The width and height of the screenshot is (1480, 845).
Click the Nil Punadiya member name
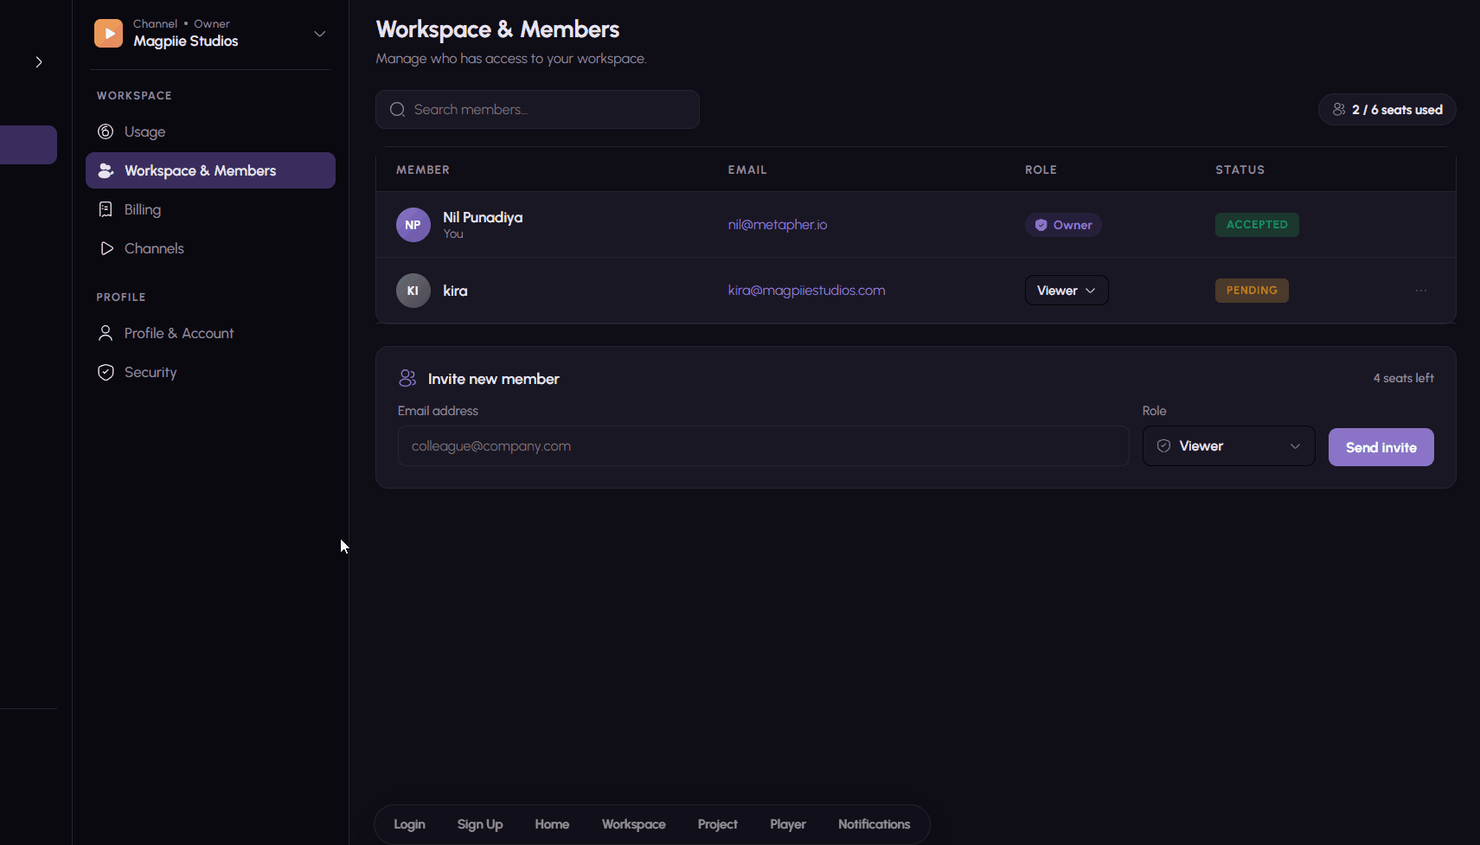click(483, 217)
